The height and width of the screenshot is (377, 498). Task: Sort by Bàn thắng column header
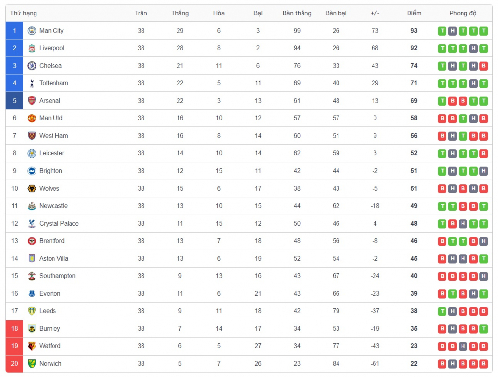(x=297, y=13)
